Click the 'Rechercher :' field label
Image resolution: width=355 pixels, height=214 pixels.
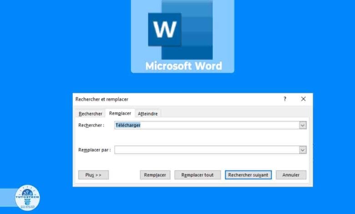click(x=91, y=125)
